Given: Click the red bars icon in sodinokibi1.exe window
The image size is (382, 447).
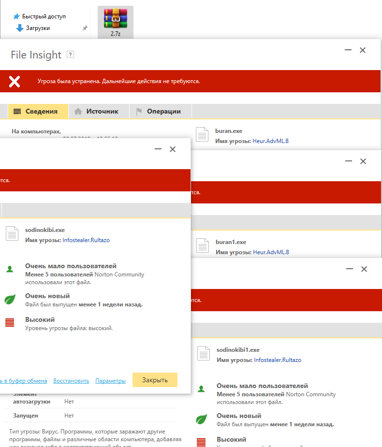Looking at the screenshot, I should (x=201, y=442).
